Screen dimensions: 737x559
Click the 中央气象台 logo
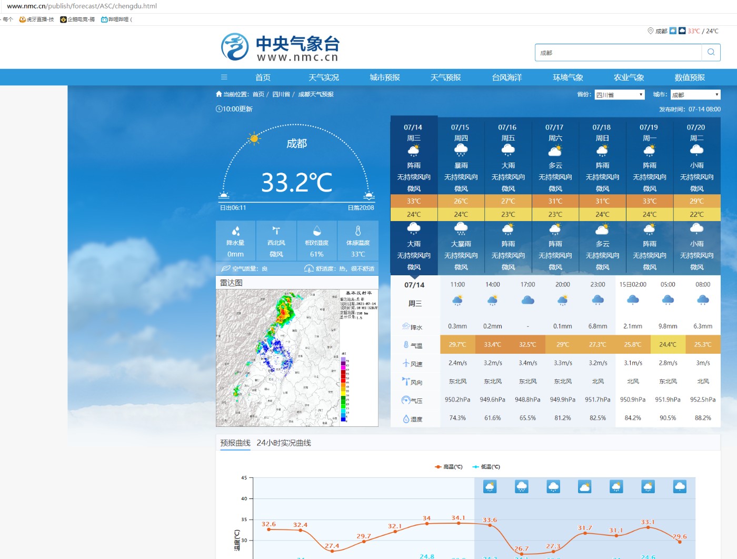pyautogui.click(x=280, y=47)
